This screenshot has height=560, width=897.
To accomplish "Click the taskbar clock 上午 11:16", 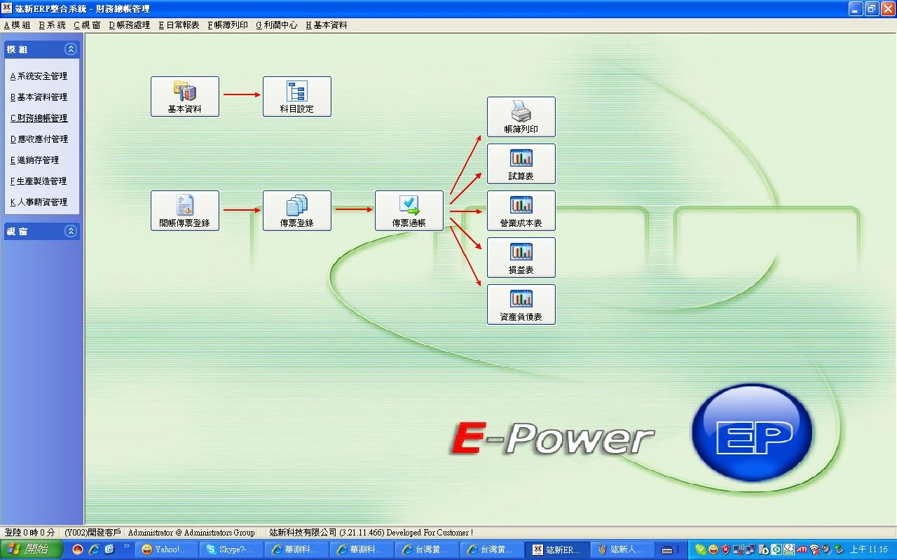I will click(869, 549).
